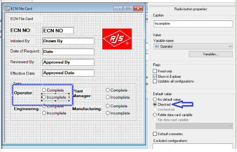Click the Approved Date edit box
The width and height of the screenshot is (237, 152).
click(68, 73)
